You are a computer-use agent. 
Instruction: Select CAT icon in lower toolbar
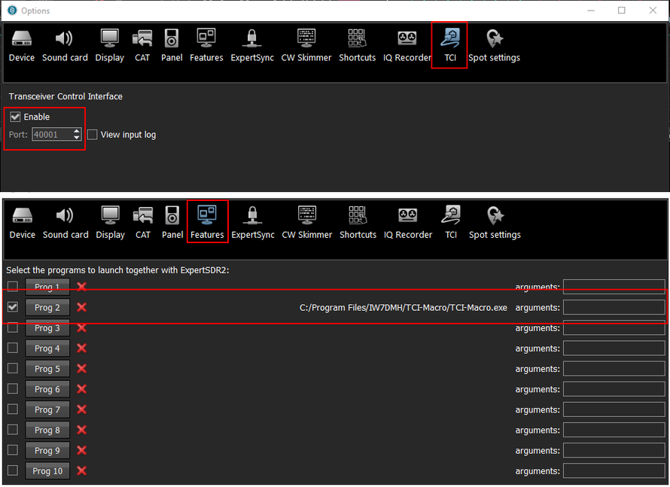tap(143, 223)
